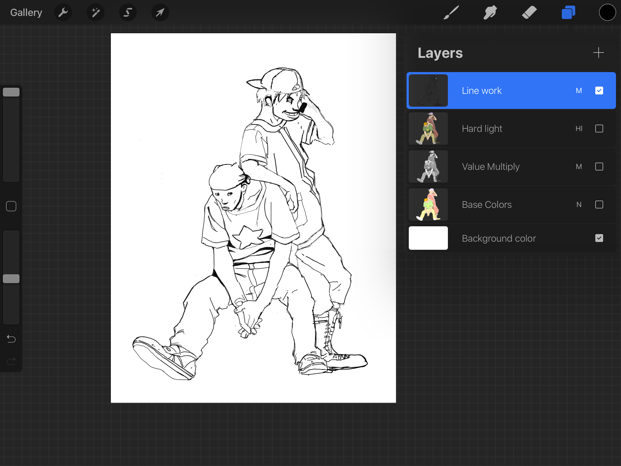
Task: Select the Value Multiply layer
Action: pyautogui.click(x=490, y=167)
